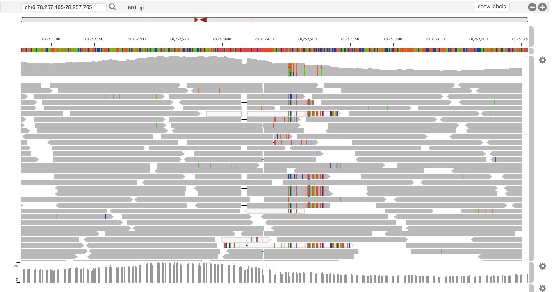Screen dimensions: 554x292
Task: Zoom out with the minus icon
Action: point(532,7)
